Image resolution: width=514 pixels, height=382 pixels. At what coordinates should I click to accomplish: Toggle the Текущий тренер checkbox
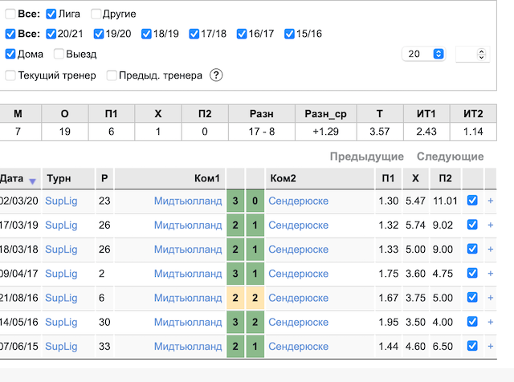(10, 75)
